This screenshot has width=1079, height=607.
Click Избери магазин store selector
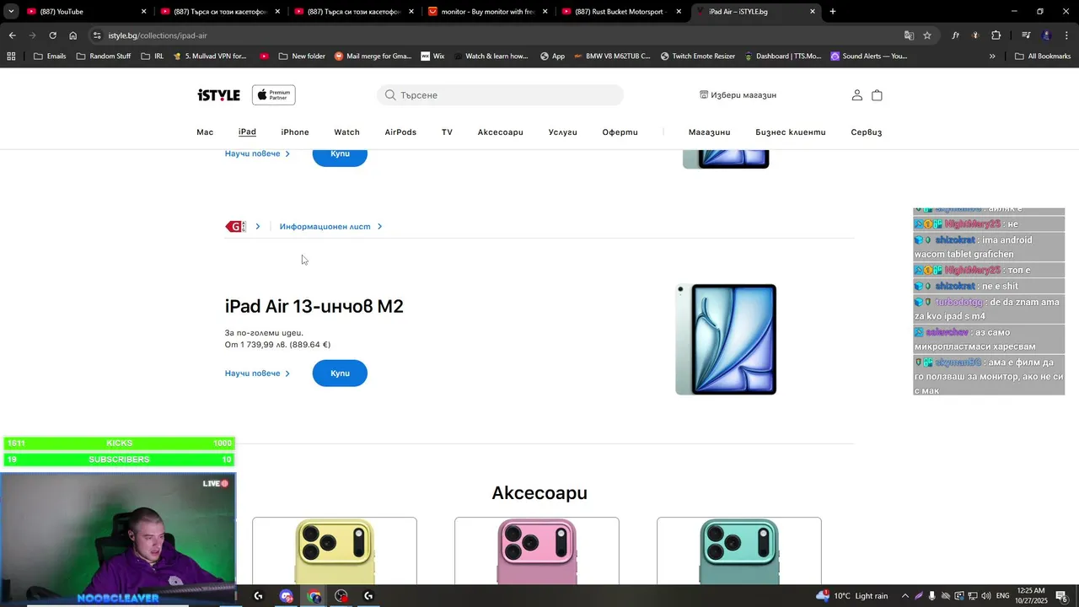point(738,95)
